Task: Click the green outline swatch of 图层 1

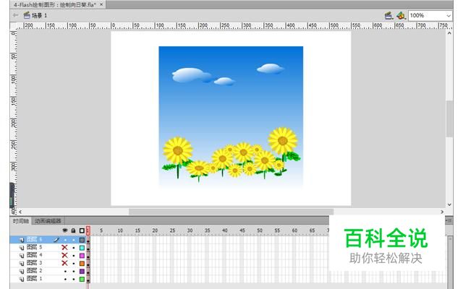Action: tap(82, 279)
